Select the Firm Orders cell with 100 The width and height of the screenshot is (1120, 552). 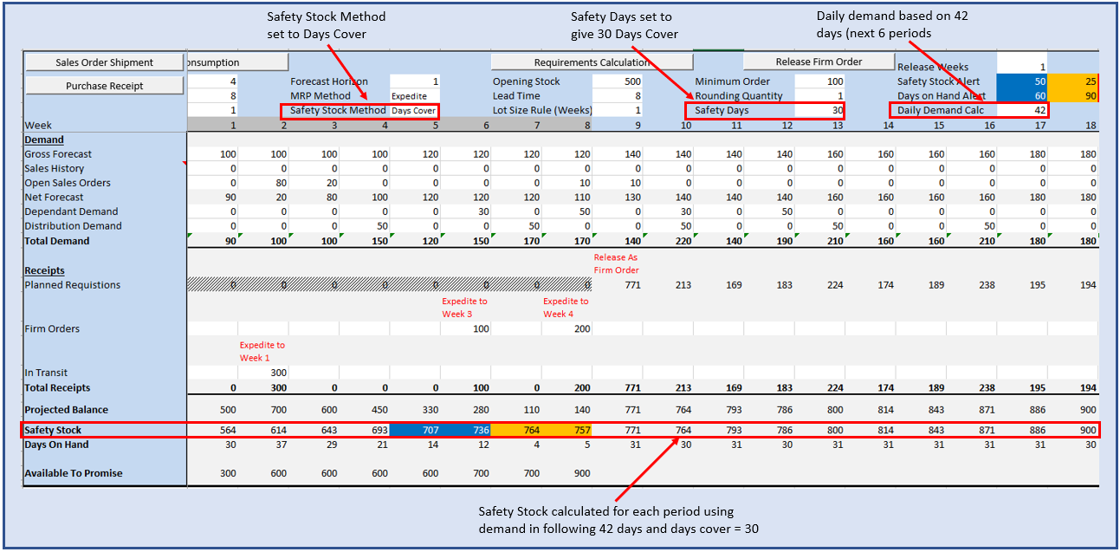[x=465, y=329]
